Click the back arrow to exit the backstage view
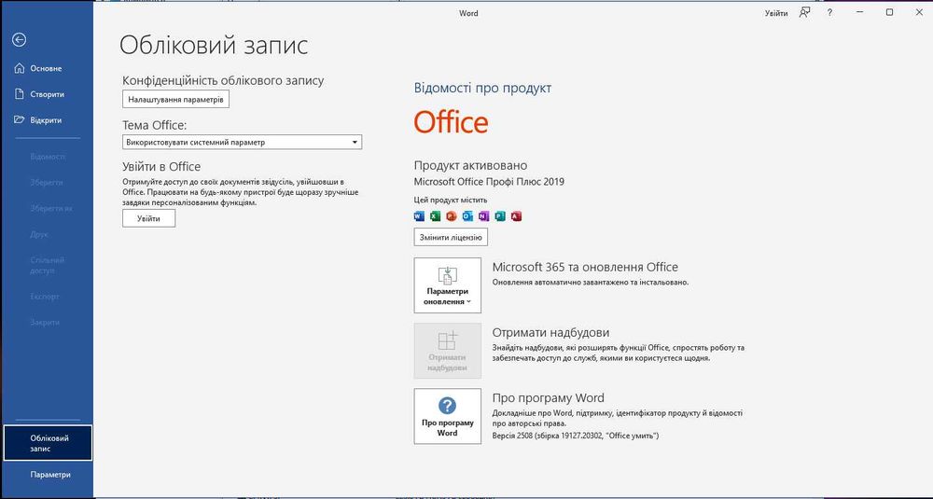The image size is (933, 499). [19, 40]
